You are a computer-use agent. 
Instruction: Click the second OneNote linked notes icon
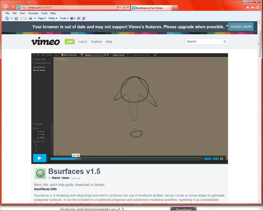point(84,18)
